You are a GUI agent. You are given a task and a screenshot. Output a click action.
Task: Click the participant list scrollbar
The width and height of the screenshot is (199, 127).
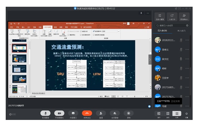point(190,51)
